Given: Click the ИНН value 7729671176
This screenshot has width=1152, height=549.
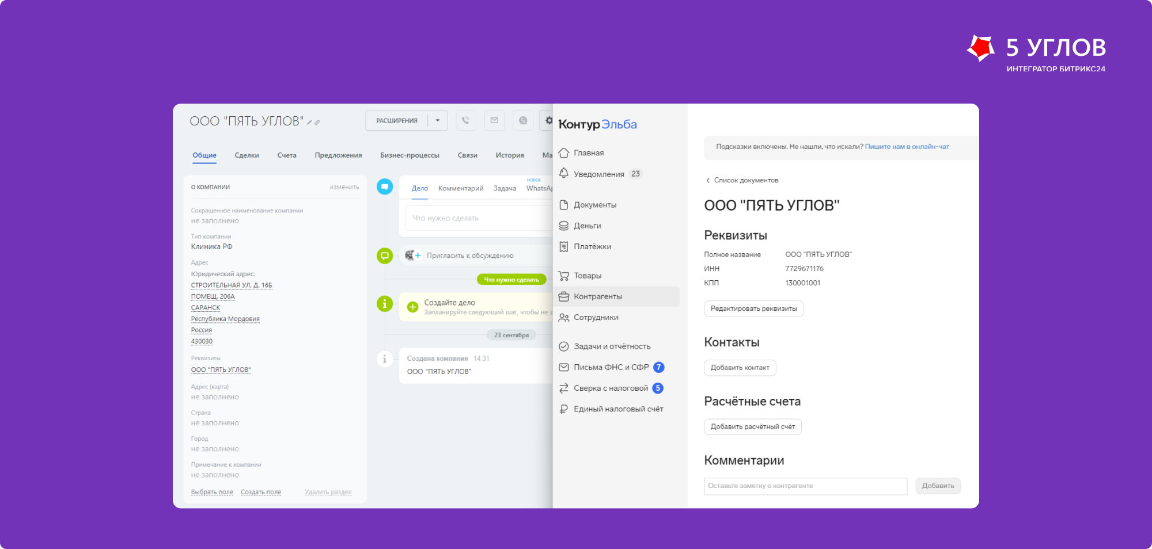Looking at the screenshot, I should (804, 269).
